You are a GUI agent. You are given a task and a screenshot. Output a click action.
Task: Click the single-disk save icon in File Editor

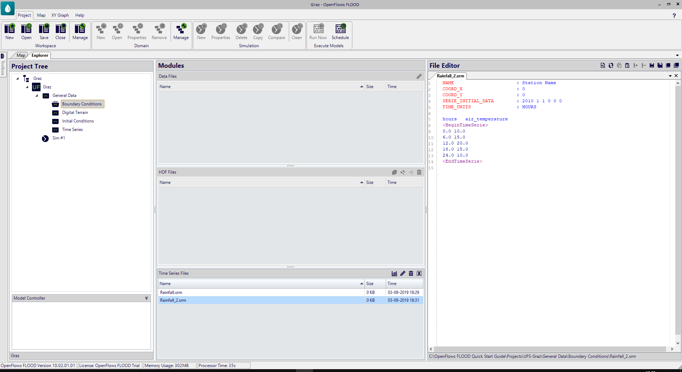652,65
